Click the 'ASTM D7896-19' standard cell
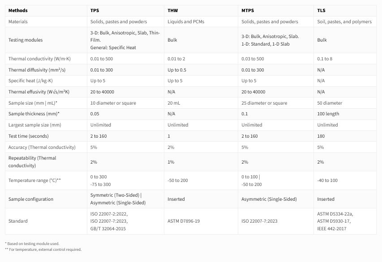Image resolution: width=382 pixels, height=262 pixels. coord(185,221)
